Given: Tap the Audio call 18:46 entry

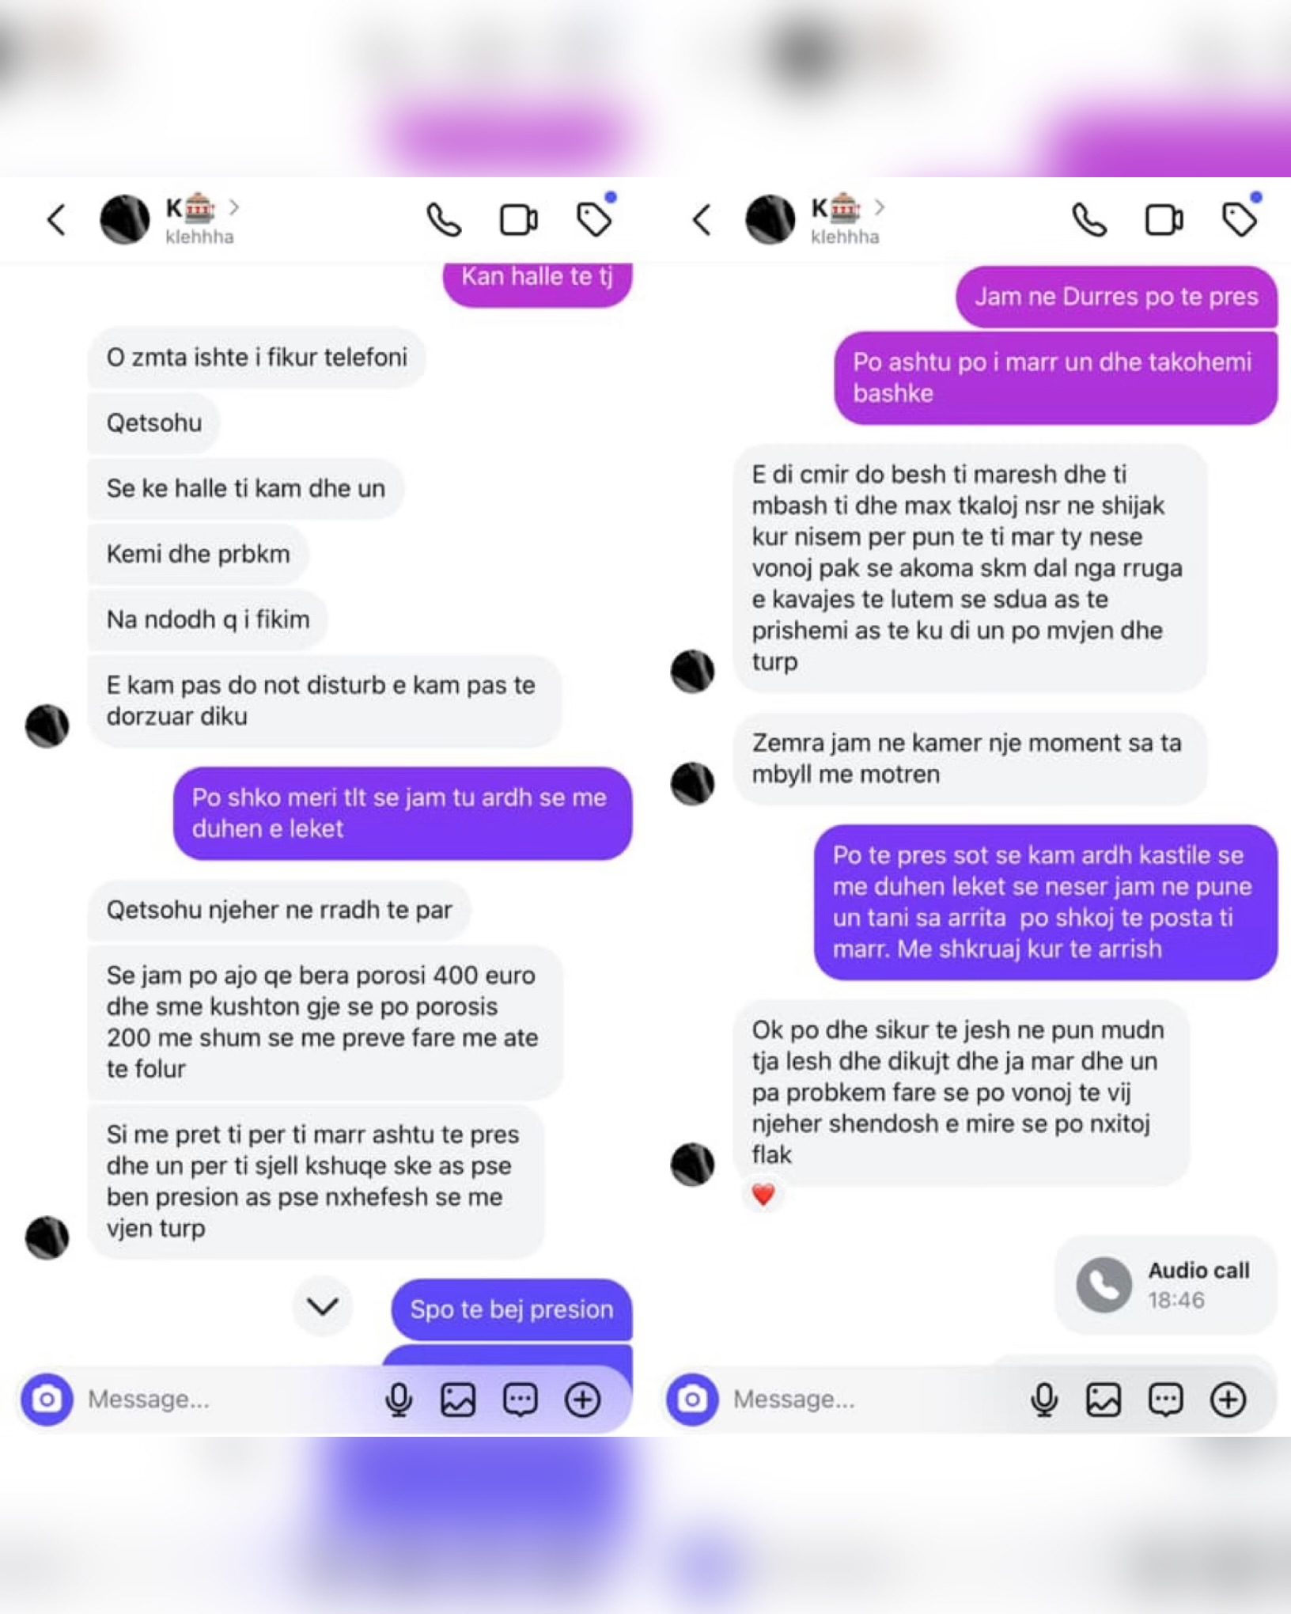Looking at the screenshot, I should point(1165,1284).
